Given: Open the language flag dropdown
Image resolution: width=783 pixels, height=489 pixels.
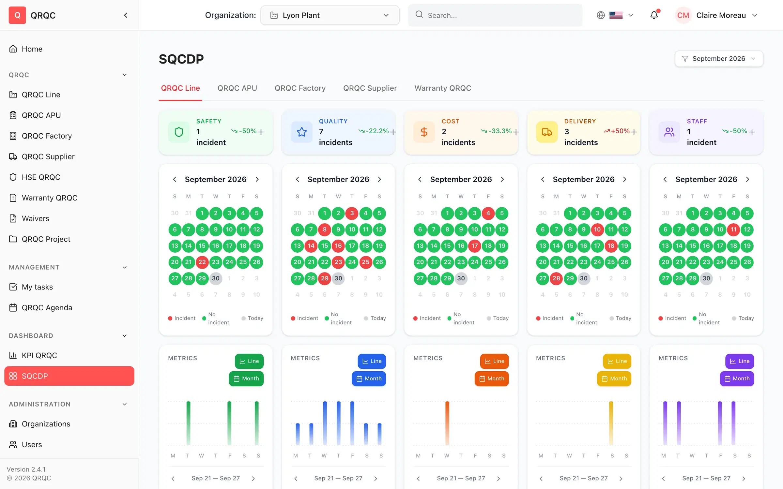Looking at the screenshot, I should [x=621, y=15].
